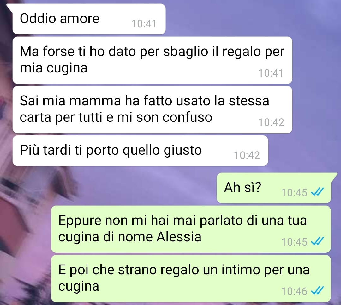Tap the 'che strano regalo' message bubble

pos(191,278)
